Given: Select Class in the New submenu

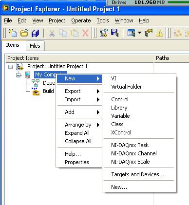Looking at the screenshot, I should 139,124.
